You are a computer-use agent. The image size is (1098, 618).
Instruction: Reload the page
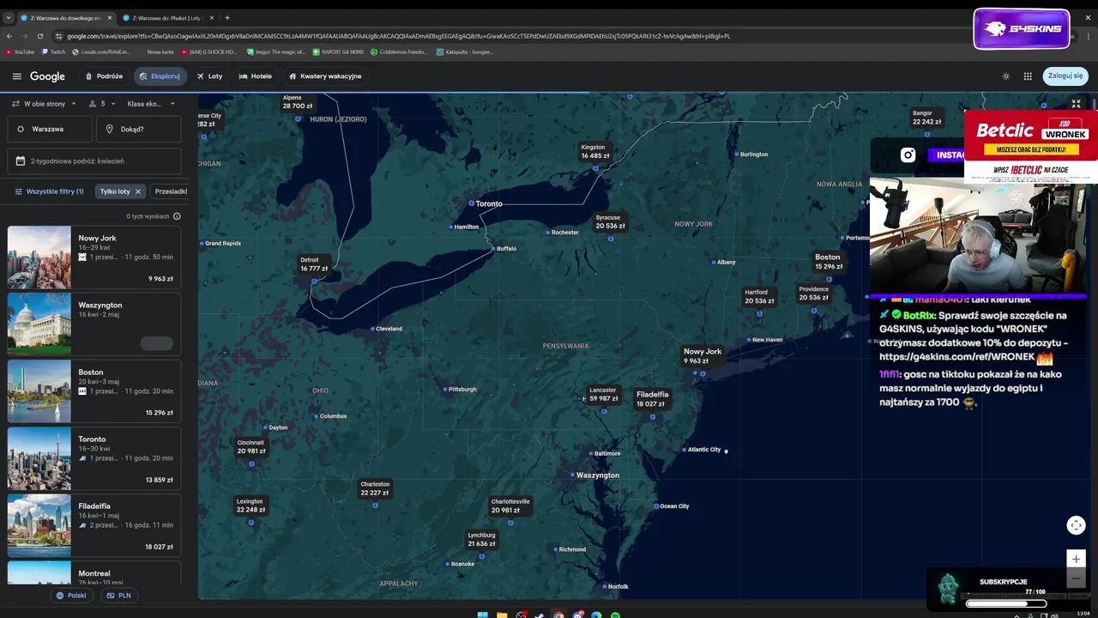[x=40, y=36]
